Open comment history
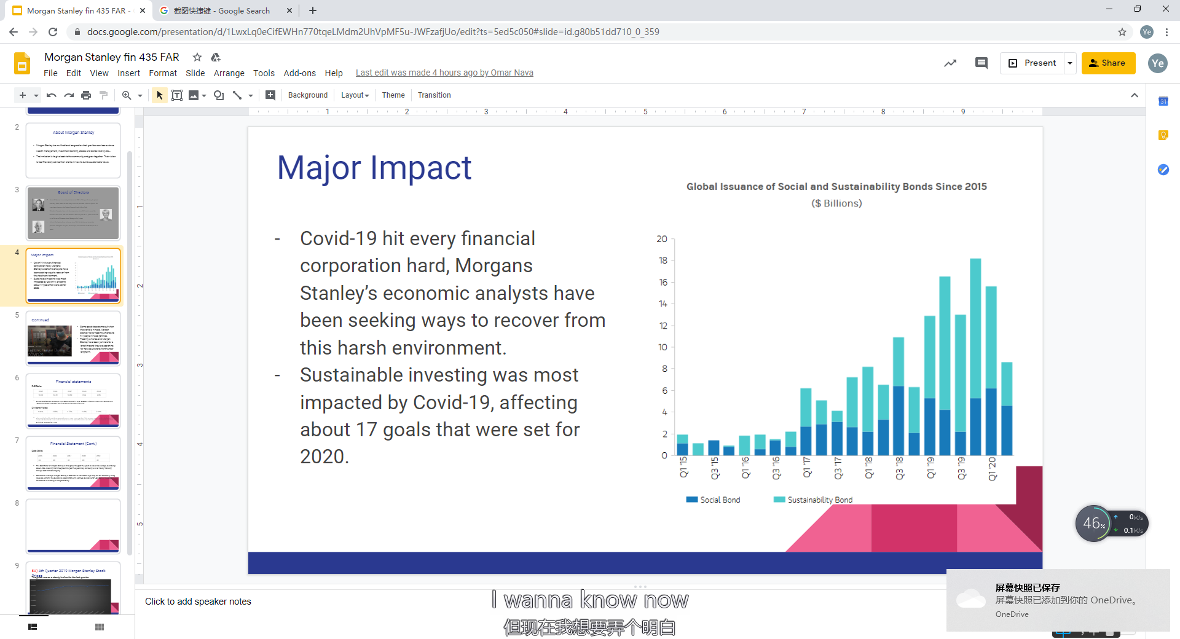This screenshot has width=1180, height=639. coord(981,63)
